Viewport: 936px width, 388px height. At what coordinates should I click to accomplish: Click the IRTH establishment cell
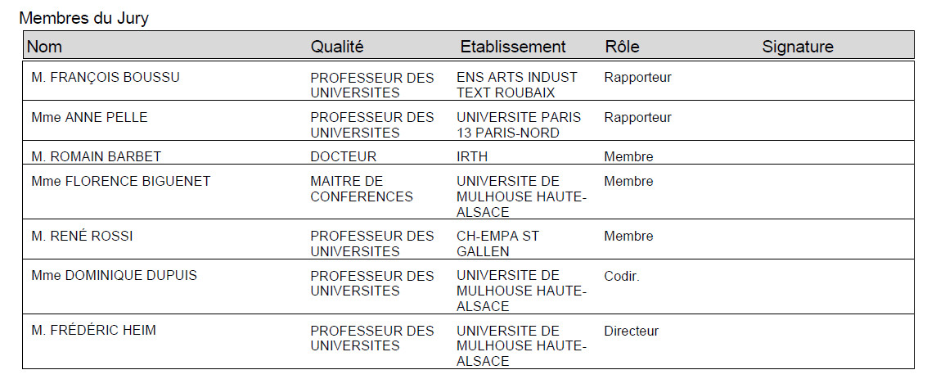pos(472,157)
